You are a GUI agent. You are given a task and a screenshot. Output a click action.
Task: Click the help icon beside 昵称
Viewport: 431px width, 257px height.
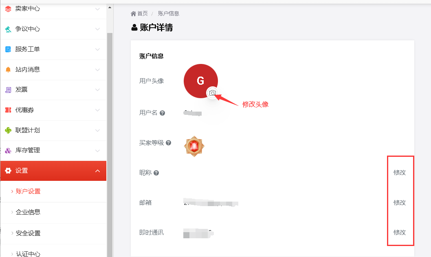pyautogui.click(x=156, y=173)
